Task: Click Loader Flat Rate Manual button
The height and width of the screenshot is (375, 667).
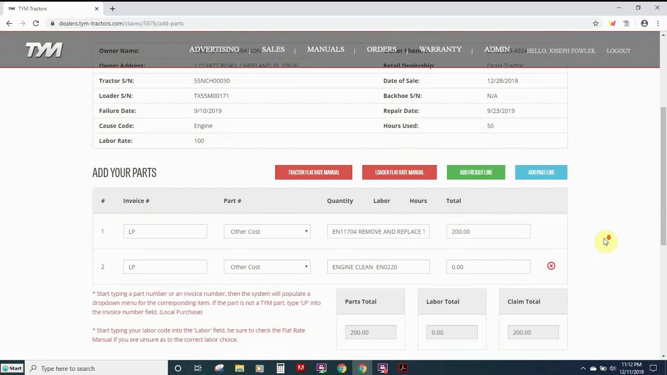Action: (399, 172)
